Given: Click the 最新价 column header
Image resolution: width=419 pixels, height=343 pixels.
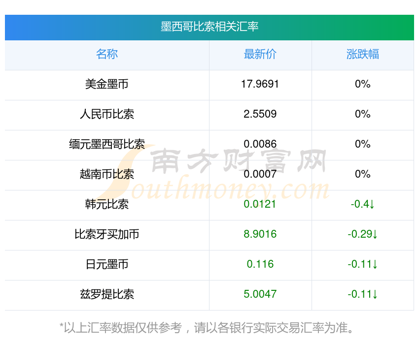Looking at the screenshot, I should click(x=260, y=54).
